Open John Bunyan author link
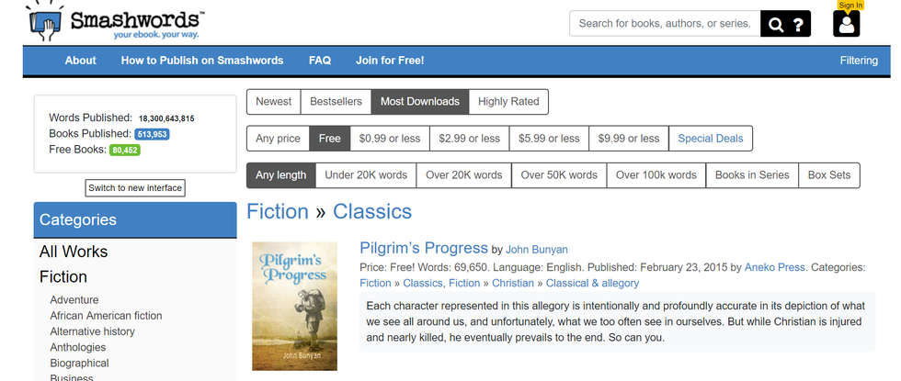The image size is (901, 381). pos(537,250)
